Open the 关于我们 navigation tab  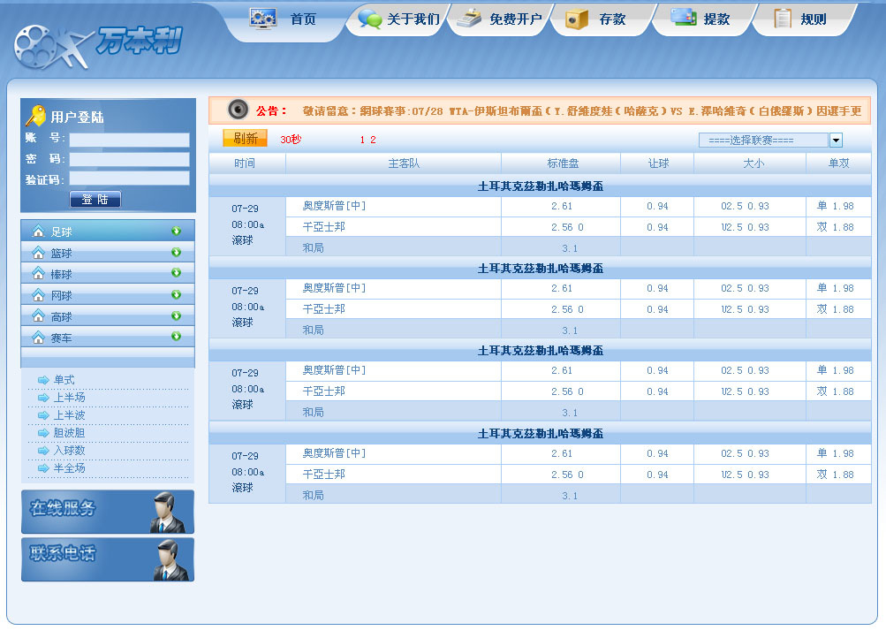click(399, 19)
